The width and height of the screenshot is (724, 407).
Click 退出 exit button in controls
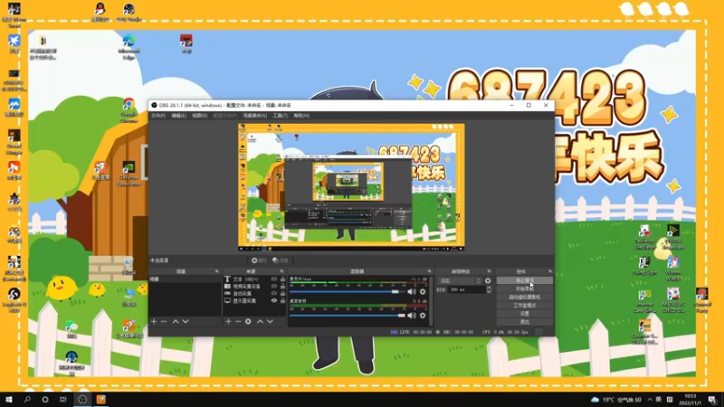click(x=525, y=322)
